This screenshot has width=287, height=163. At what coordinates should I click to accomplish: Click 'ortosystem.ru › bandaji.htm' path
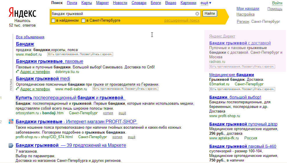[x=39, y=113]
